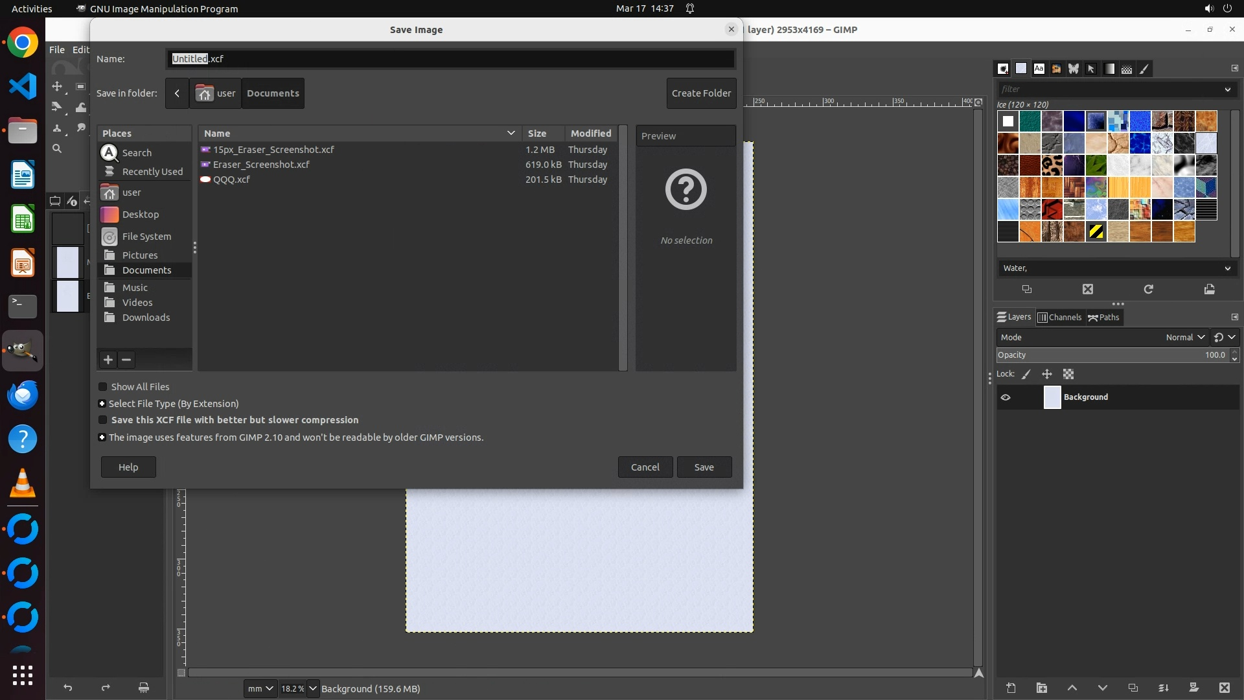Viewport: 1244px width, 700px height.
Task: Switch to the Paths tab
Action: (1104, 317)
